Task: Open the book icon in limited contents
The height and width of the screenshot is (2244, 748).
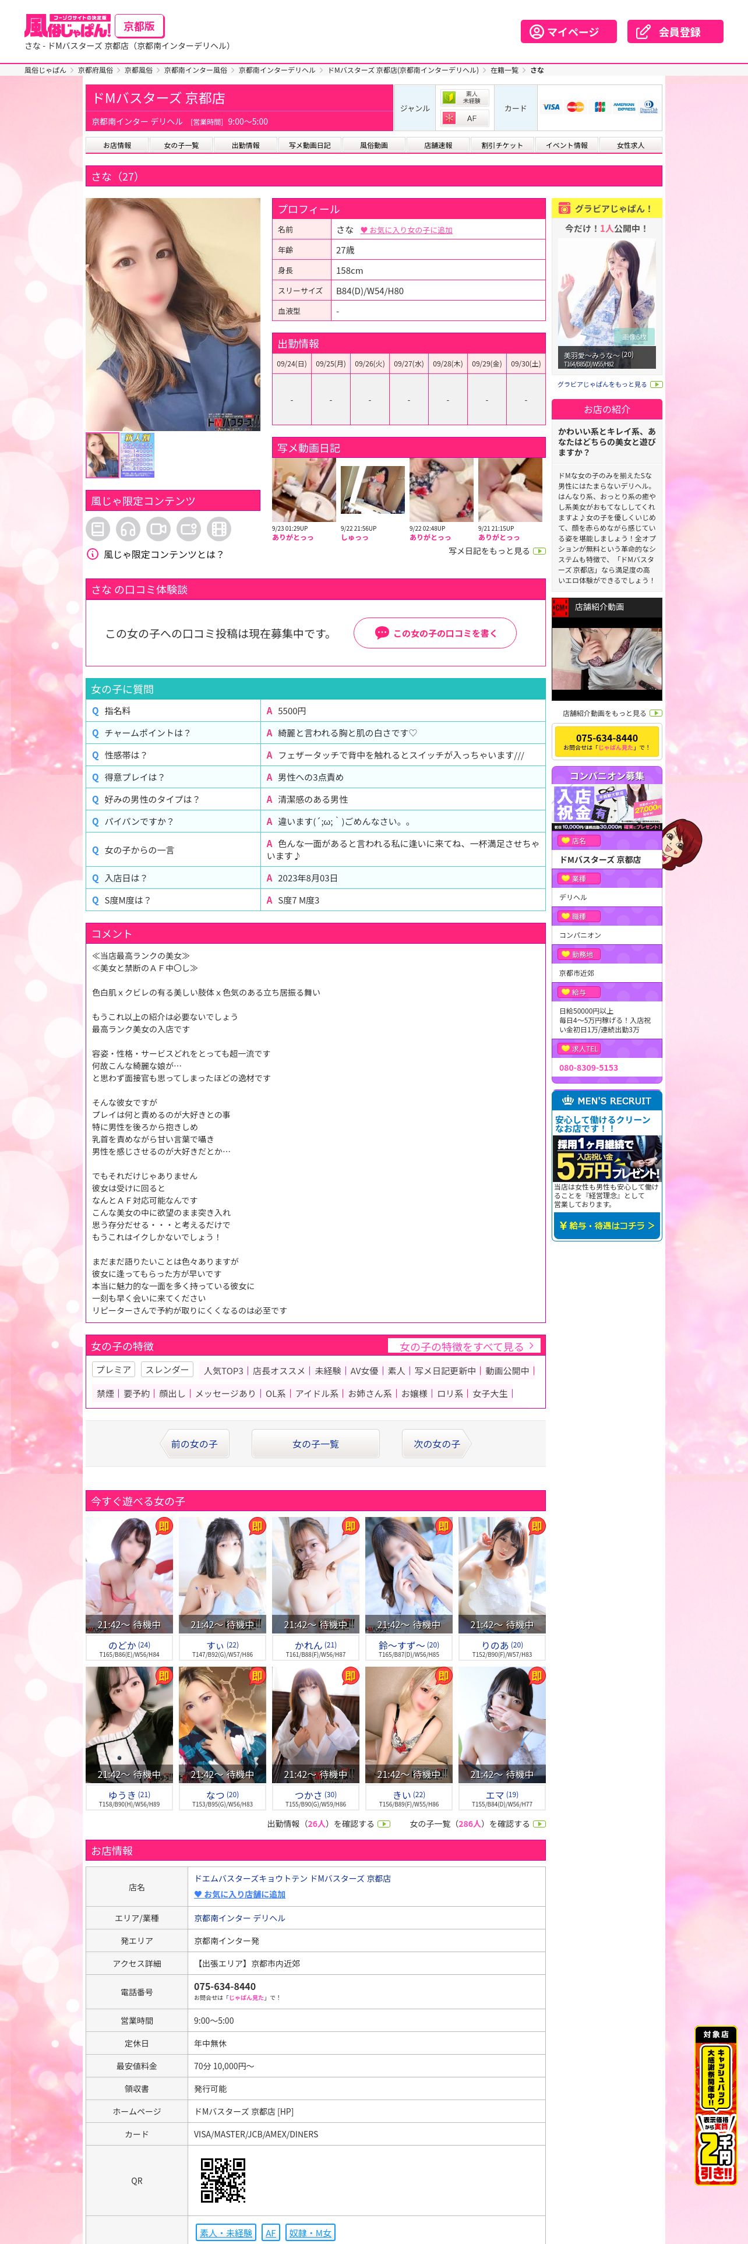Action: point(97,528)
